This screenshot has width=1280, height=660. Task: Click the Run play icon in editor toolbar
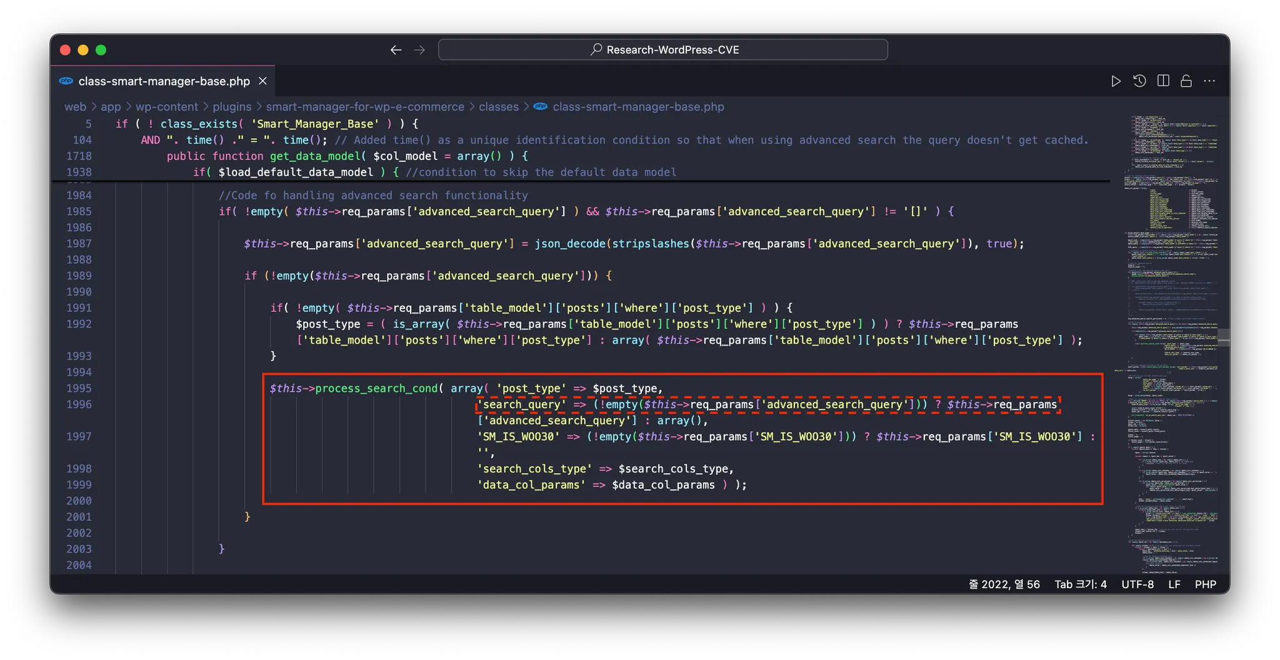pyautogui.click(x=1116, y=81)
